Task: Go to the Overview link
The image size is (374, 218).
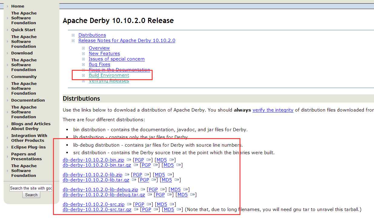Action: [x=99, y=48]
